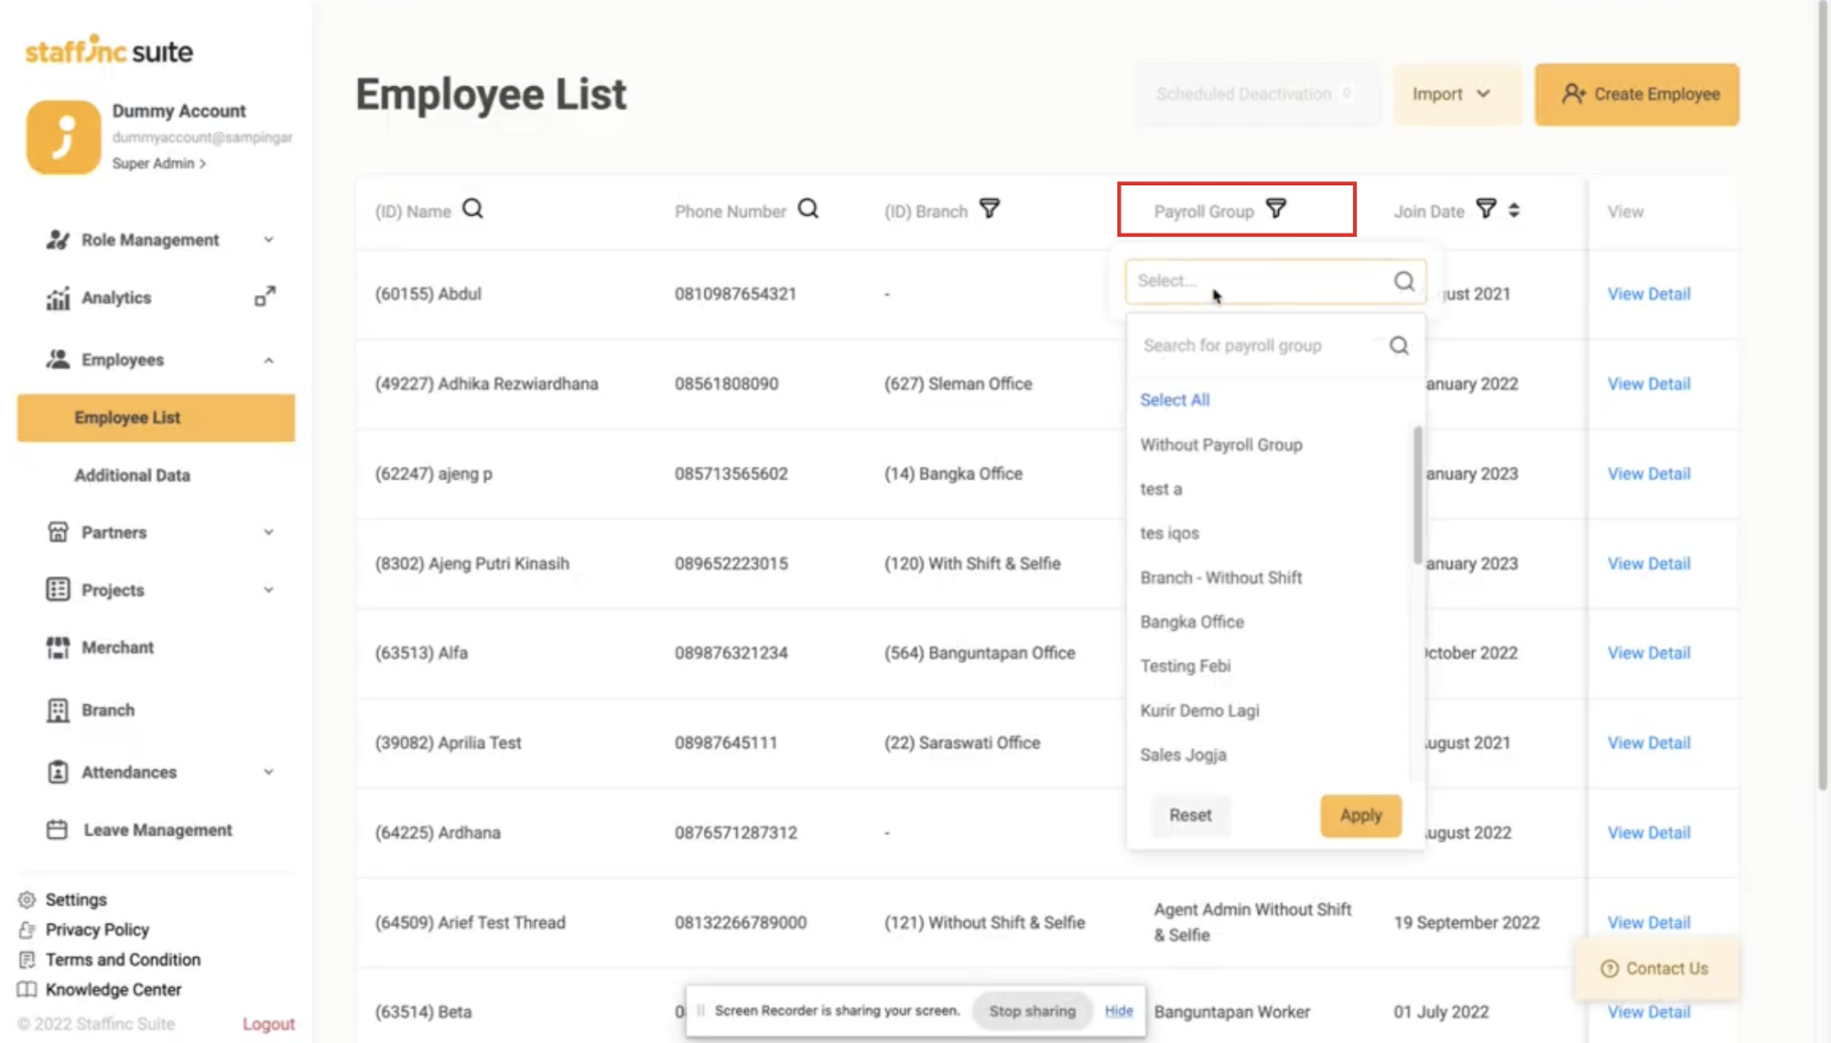Open Analytics external link icon
1831x1043 pixels.
[265, 297]
